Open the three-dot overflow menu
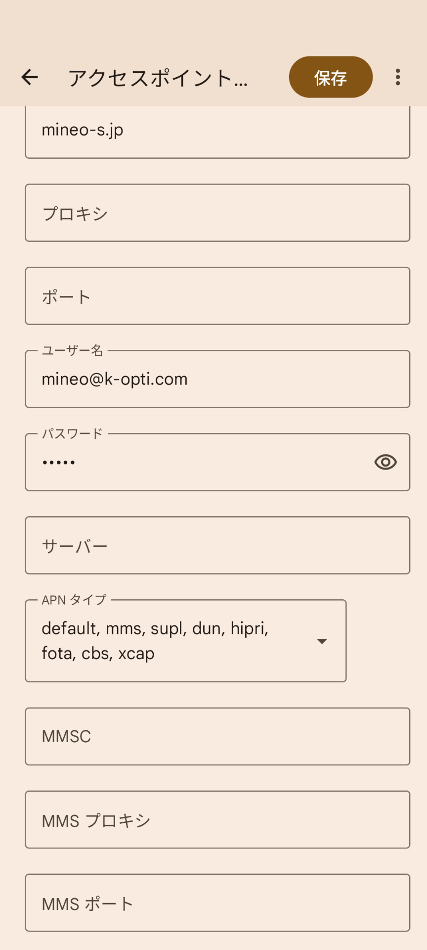The image size is (427, 950). [x=398, y=77]
